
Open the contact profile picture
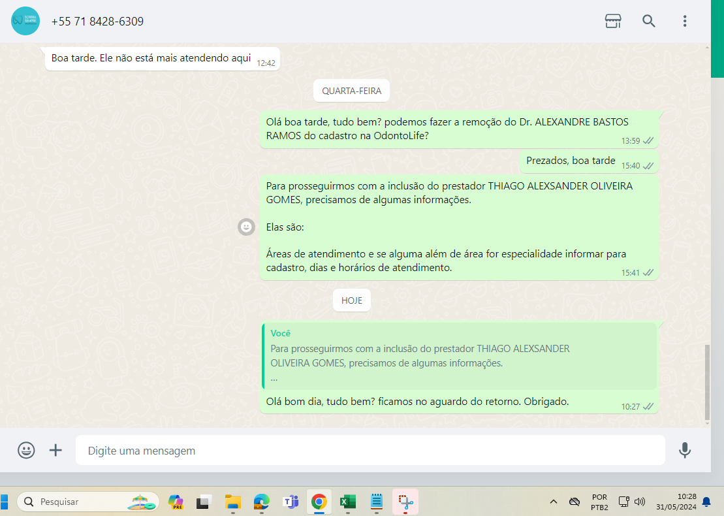click(x=25, y=21)
